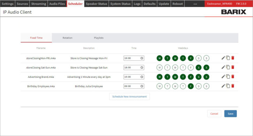Screen dimensions: 253x136
Task: Disable Friday for the Birthday Employee.m4a row
Action: (191, 86)
